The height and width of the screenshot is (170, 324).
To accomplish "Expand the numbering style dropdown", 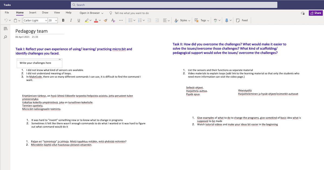I will coord(144,20).
